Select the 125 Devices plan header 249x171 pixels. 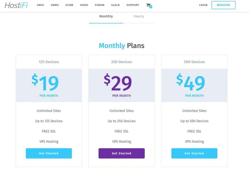[x=49, y=62]
